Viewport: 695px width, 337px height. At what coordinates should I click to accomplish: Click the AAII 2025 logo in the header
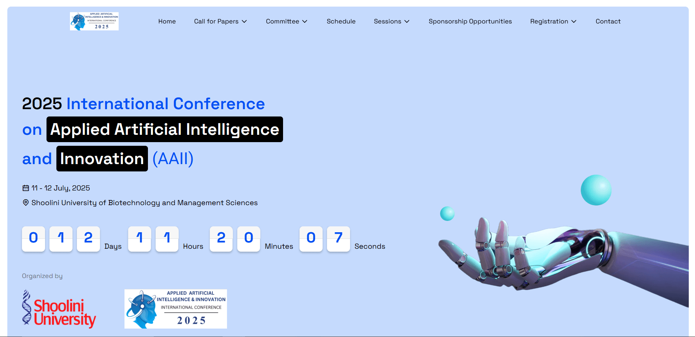click(94, 21)
